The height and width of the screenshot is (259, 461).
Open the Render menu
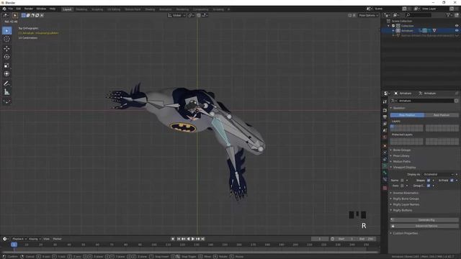[x=29, y=9]
